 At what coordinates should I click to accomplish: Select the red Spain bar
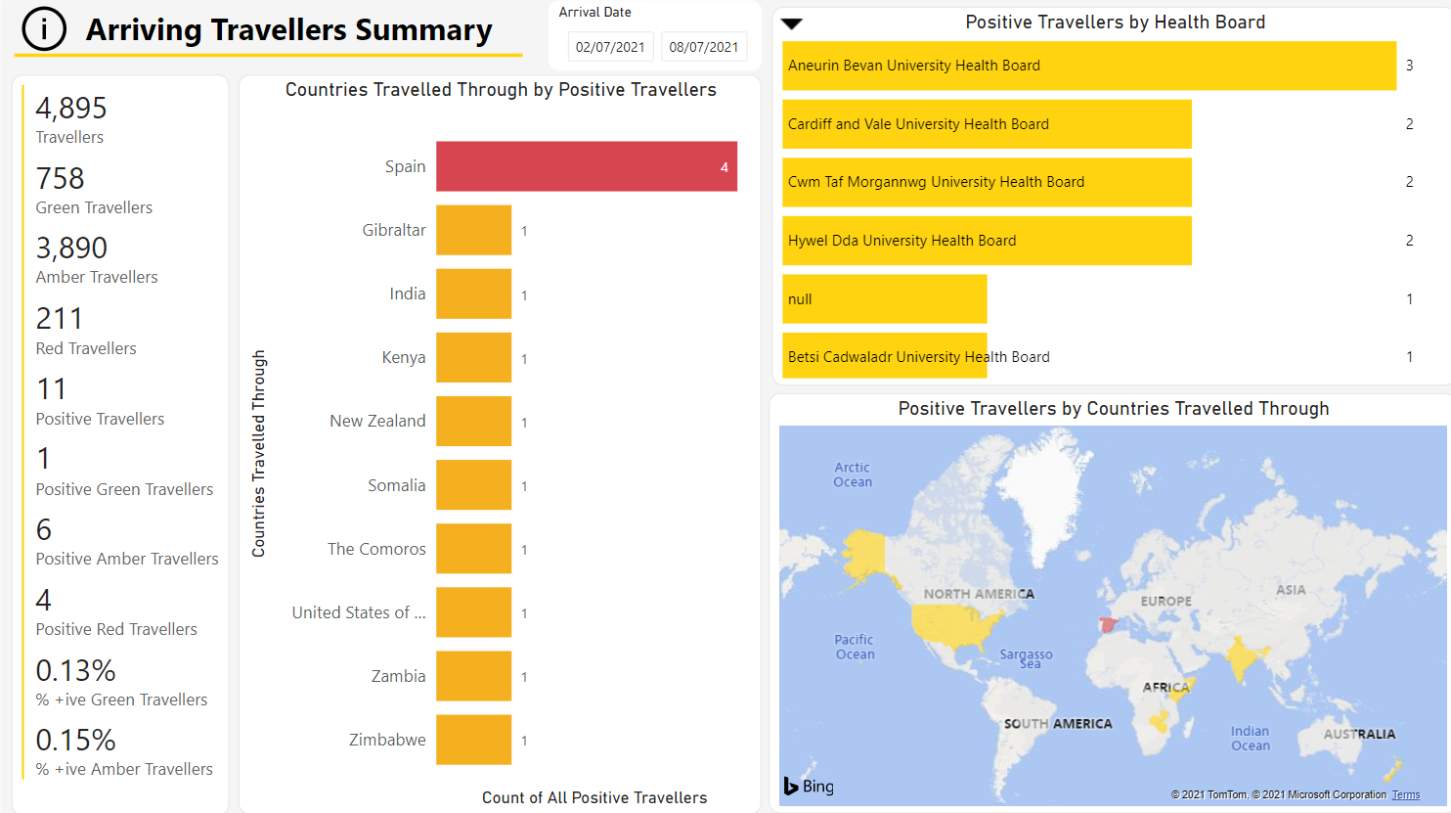[586, 166]
